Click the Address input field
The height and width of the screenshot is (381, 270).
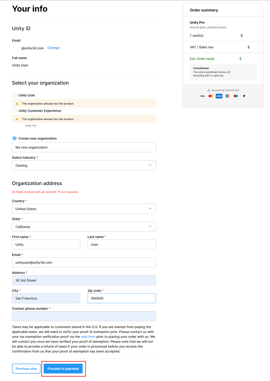point(84,280)
